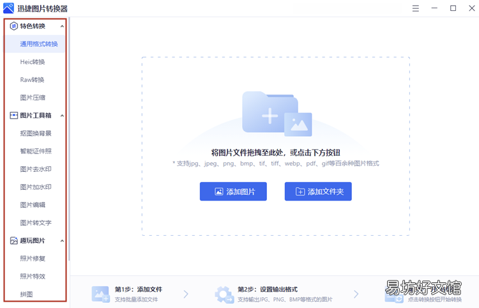This screenshot has width=479, height=308.
Task: Click the 图片工具箱 toolbox icon
Action: [x=14, y=116]
